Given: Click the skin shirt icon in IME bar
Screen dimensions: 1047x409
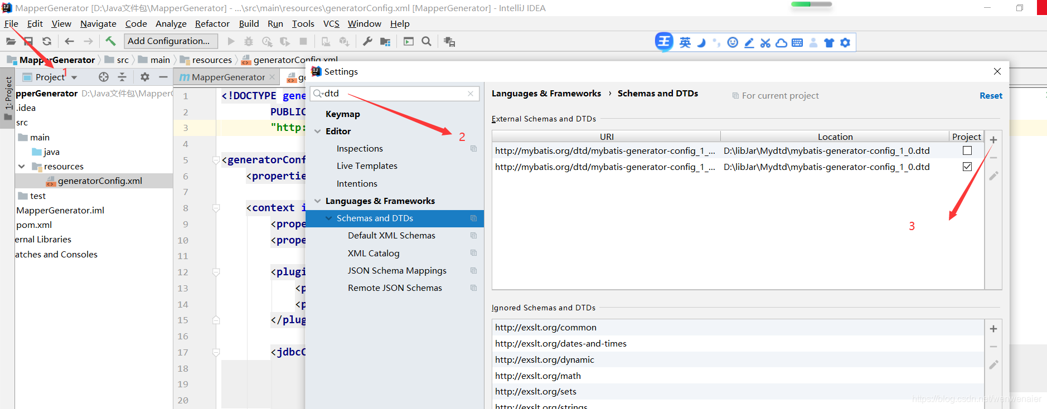Looking at the screenshot, I should [830, 42].
